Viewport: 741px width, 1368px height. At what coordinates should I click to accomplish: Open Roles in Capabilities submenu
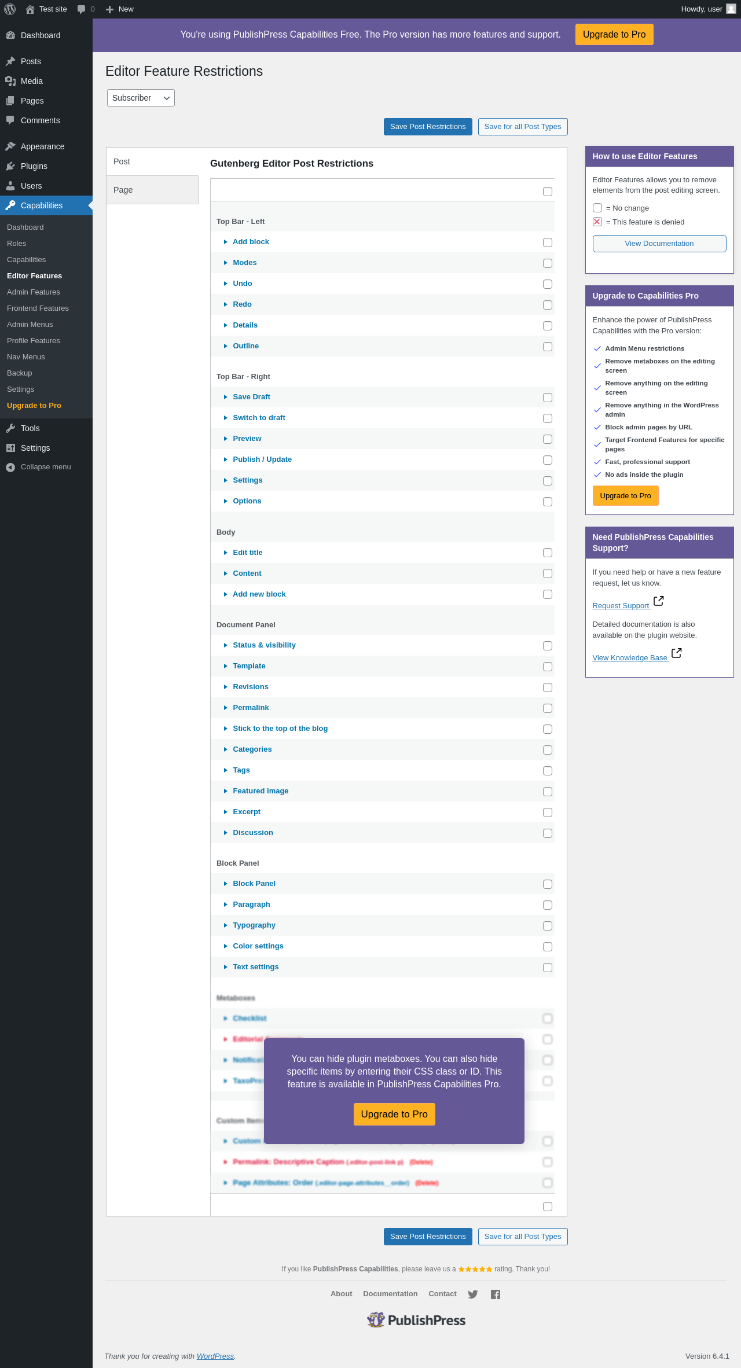point(17,244)
